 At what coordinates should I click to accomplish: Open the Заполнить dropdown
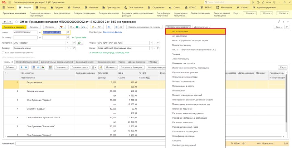[x=61, y=68]
